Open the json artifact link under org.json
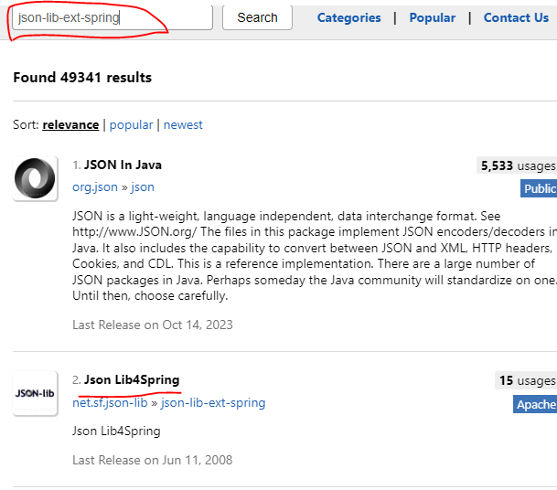The width and height of the screenshot is (557, 490). [x=143, y=187]
